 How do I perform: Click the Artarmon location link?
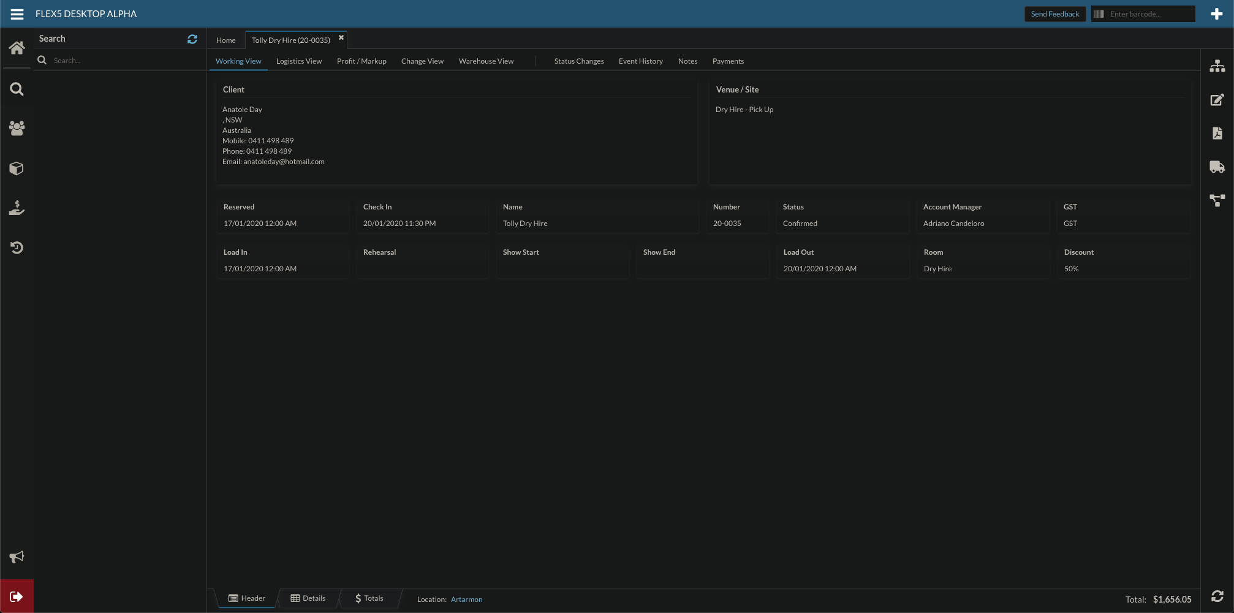(x=466, y=600)
